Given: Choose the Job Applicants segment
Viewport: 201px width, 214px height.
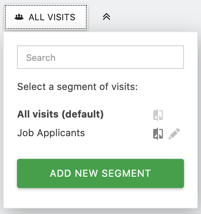Looking at the screenshot, I should coord(51,133).
